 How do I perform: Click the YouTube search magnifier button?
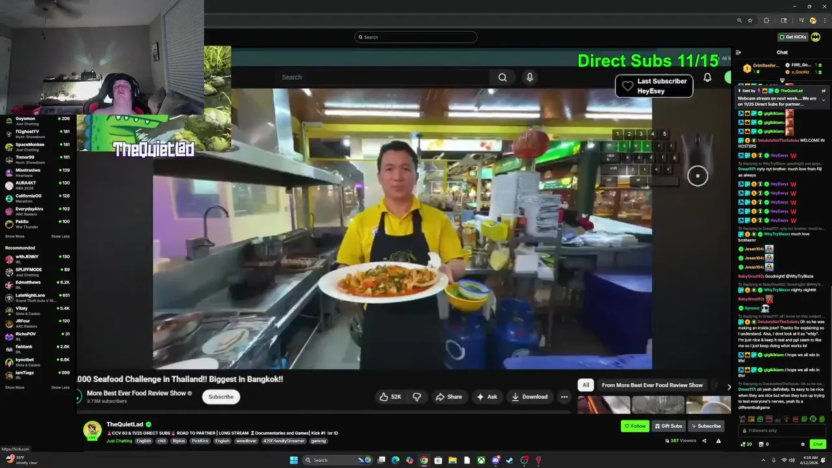click(x=502, y=77)
